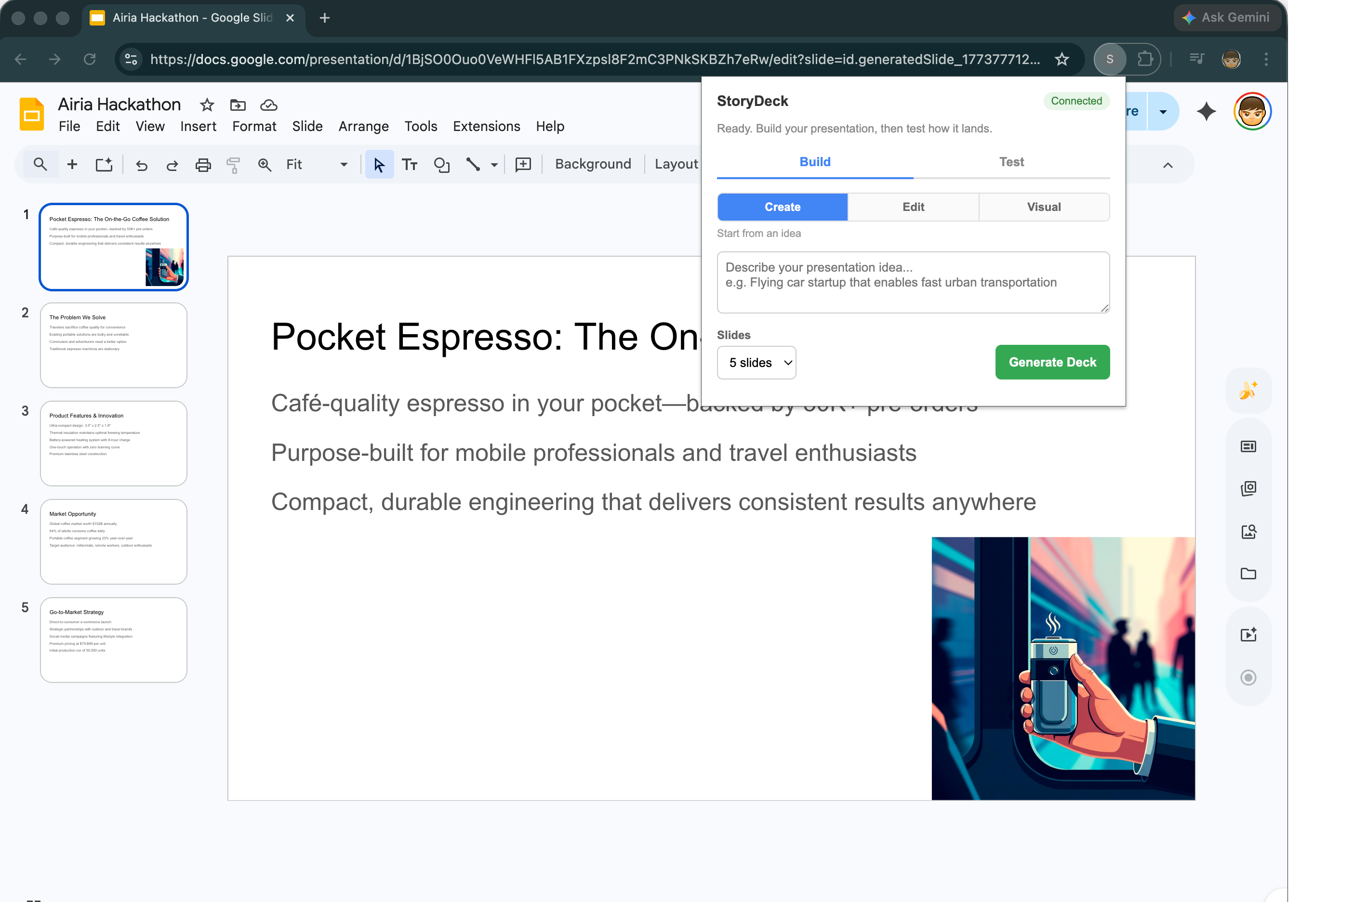Image resolution: width=1354 pixels, height=902 pixels.
Task: Open the Move to folder icon
Action: click(x=238, y=105)
